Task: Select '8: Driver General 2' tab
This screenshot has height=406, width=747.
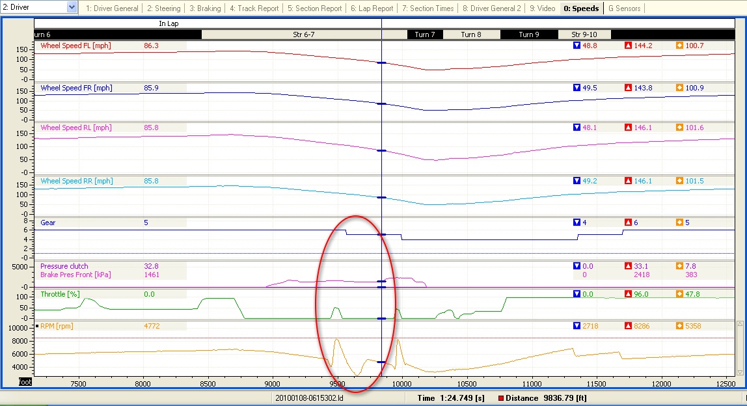Action: [492, 8]
